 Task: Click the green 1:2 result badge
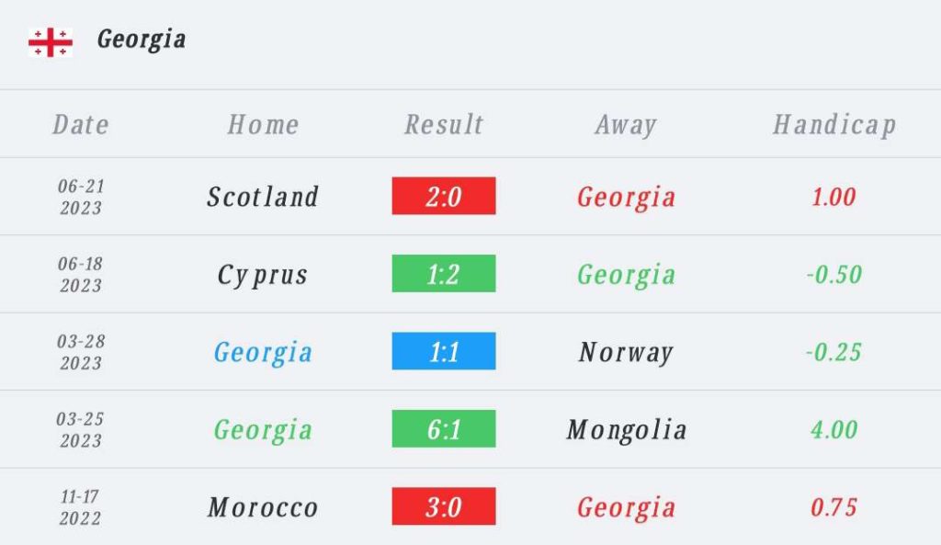444,273
